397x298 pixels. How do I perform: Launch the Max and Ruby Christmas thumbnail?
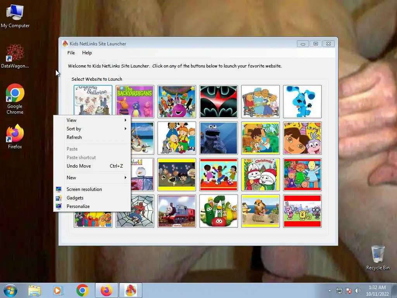tap(261, 175)
